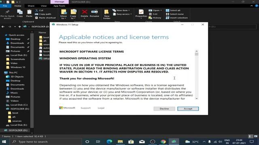This screenshot has width=259, height=145.
Task: Click Select none in the ribbon
Action: pyautogui.click(x=175, y=14)
